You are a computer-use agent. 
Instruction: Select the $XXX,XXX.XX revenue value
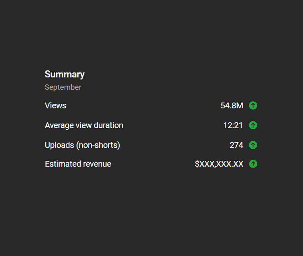click(x=219, y=164)
